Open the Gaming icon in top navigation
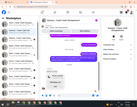The image size is (137, 107). coord(93,12)
